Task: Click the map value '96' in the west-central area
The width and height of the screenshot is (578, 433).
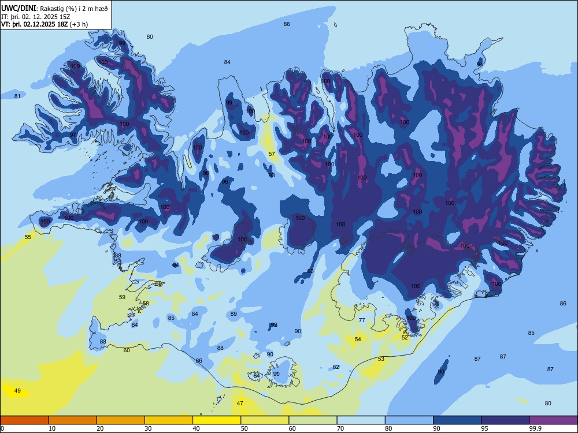Action: [x=225, y=181]
